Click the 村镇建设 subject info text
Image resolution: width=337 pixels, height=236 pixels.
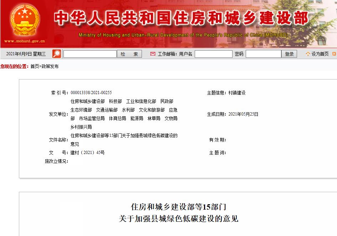(237, 93)
